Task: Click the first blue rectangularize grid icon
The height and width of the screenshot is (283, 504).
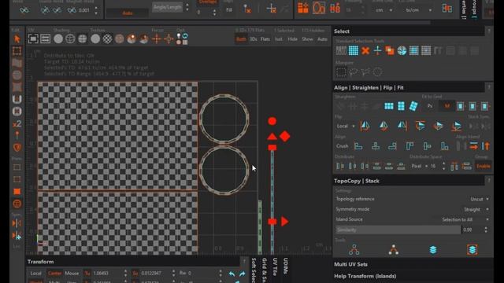Action: 389,106
